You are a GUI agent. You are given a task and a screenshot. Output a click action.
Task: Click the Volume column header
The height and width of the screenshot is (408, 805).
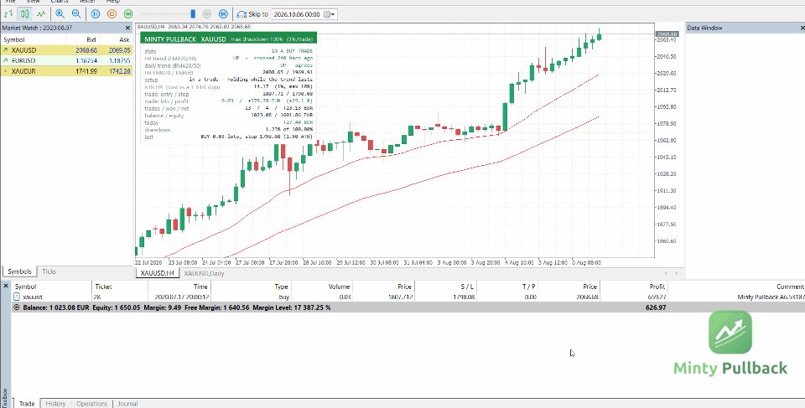coord(339,287)
